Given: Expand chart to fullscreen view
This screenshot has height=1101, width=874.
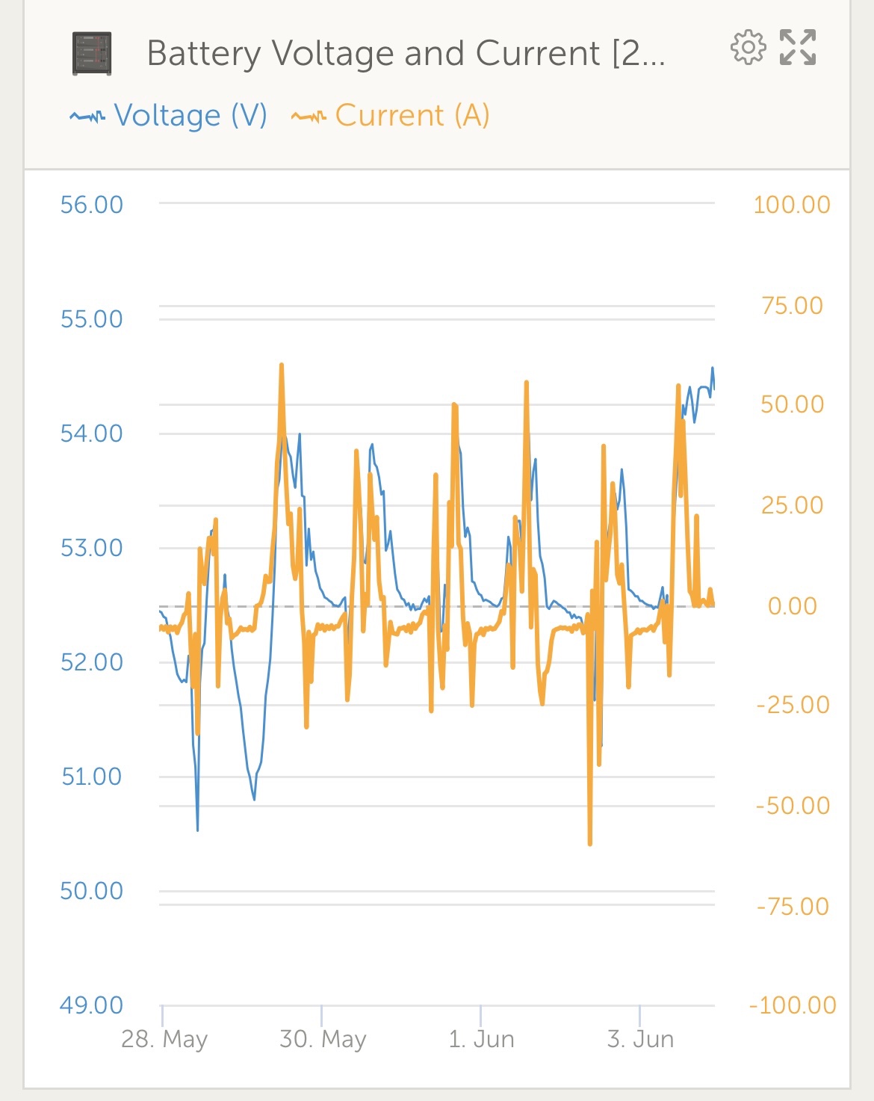Looking at the screenshot, I should coord(798,48).
